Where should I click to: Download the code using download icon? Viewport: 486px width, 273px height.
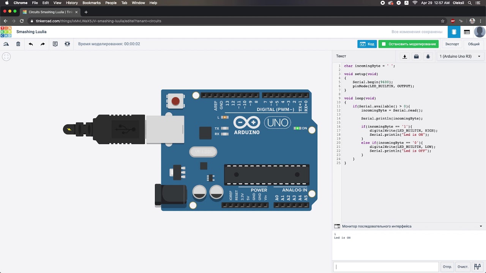[x=405, y=56]
